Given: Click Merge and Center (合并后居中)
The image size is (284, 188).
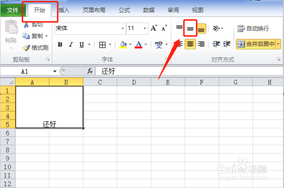Looking at the screenshot, I should click(x=256, y=44).
